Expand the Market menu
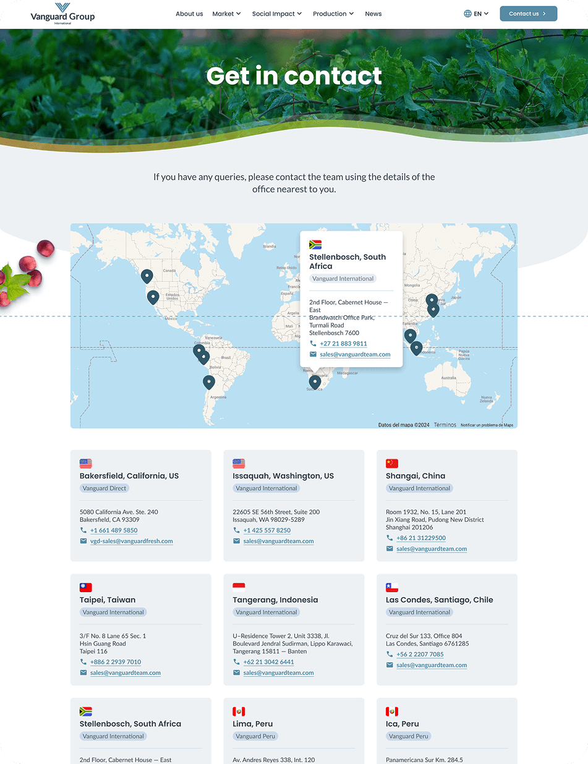Viewport: 588px width, 764px height. [226, 14]
